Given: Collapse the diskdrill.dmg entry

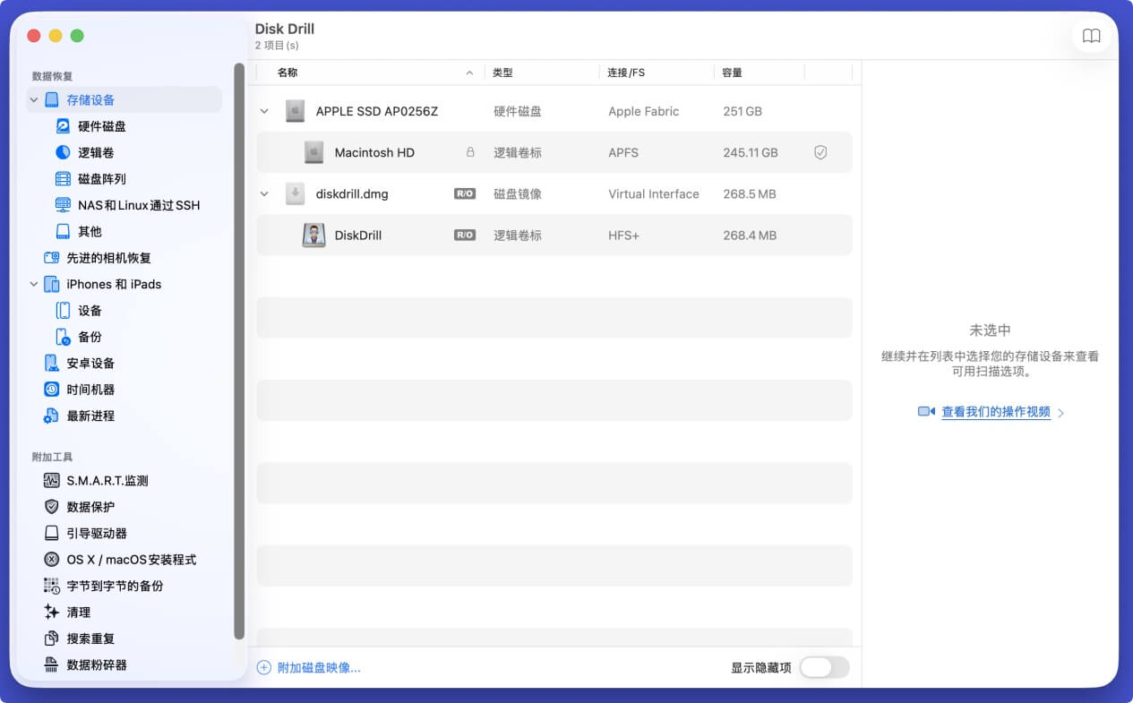Looking at the screenshot, I should click(x=263, y=193).
